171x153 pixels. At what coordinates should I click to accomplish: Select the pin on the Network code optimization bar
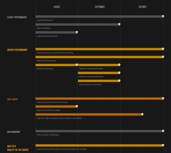(x=163, y=57)
